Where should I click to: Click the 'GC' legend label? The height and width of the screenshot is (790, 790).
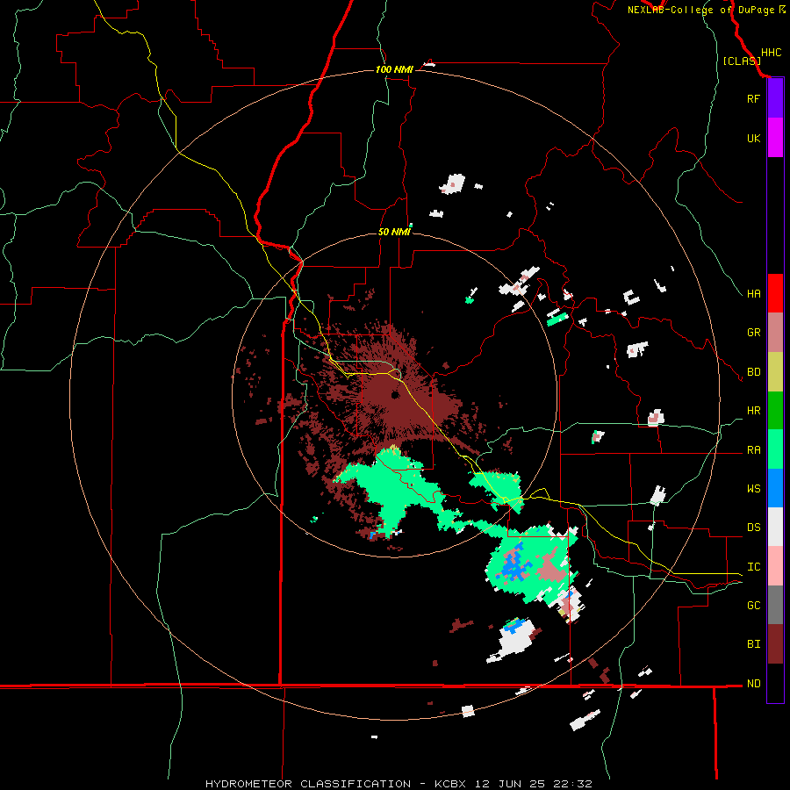754,606
